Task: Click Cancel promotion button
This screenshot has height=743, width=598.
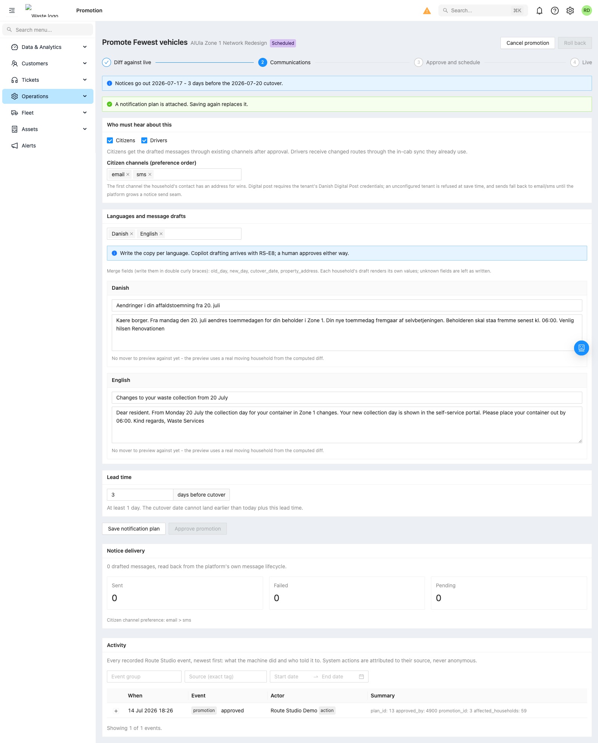Action: 528,43
